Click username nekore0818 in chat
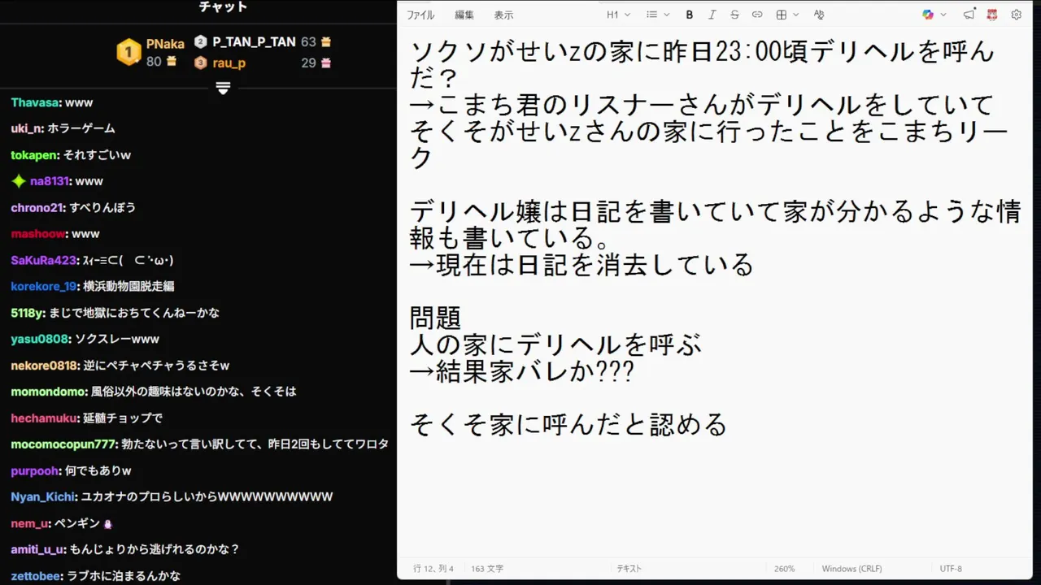The width and height of the screenshot is (1041, 585). 46,366
